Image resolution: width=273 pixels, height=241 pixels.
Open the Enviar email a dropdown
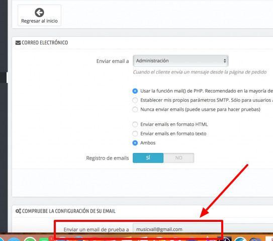click(x=180, y=61)
